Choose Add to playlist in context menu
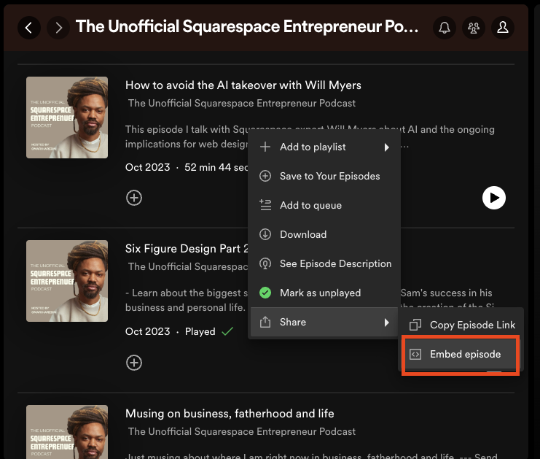The height and width of the screenshot is (459, 540). point(324,147)
